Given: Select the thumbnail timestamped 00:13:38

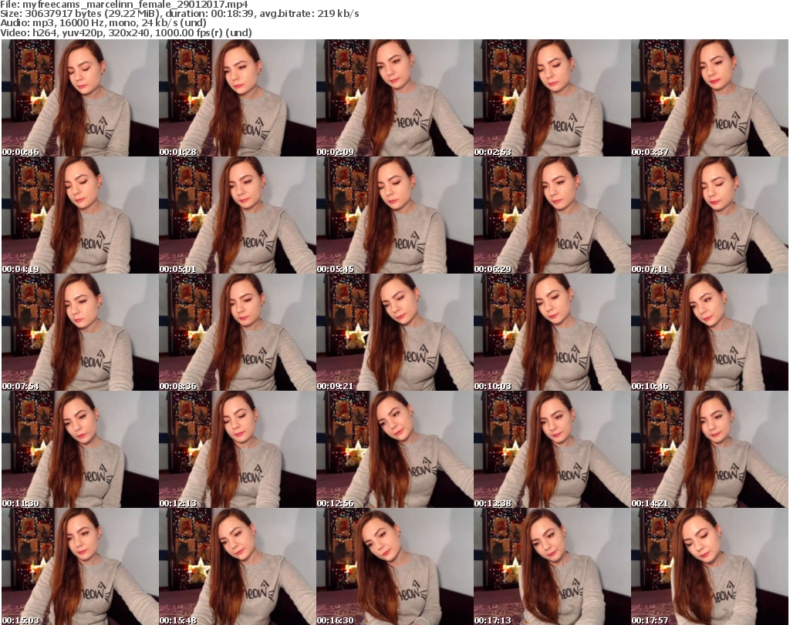Looking at the screenshot, I should click(552, 449).
